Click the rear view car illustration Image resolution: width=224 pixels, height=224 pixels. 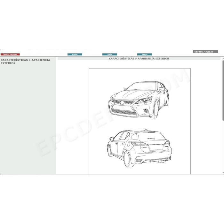[x=139, y=148]
